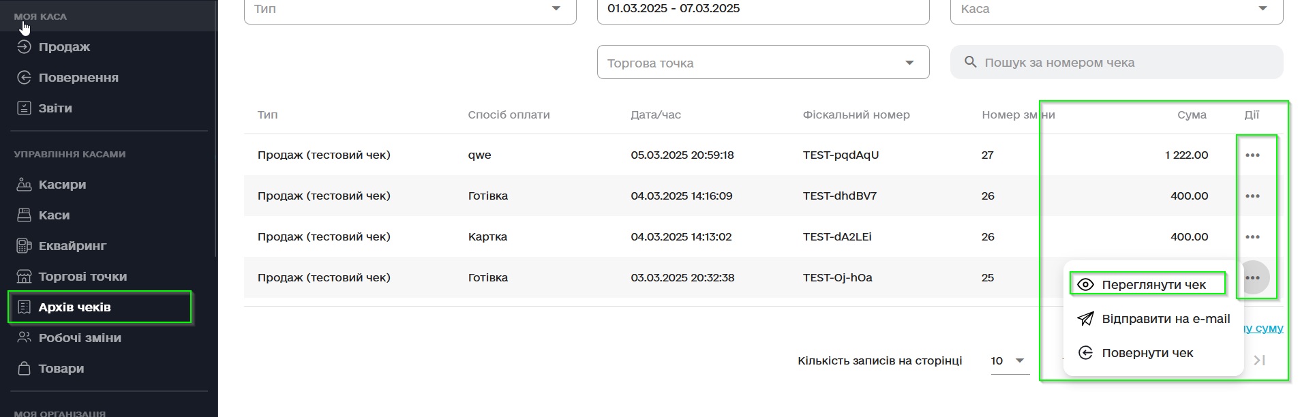This screenshot has height=417, width=1300.
Task: Sort by Спосіб оплати column header
Action: [509, 115]
